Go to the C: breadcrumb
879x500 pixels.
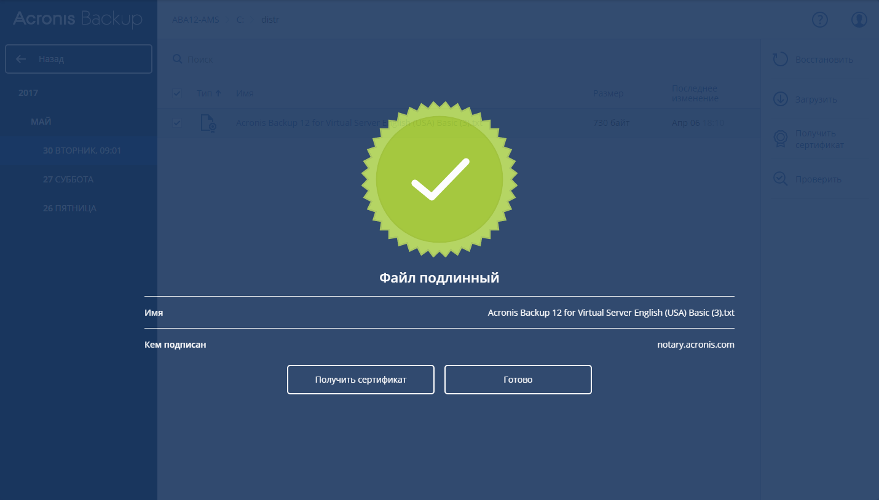click(x=240, y=20)
